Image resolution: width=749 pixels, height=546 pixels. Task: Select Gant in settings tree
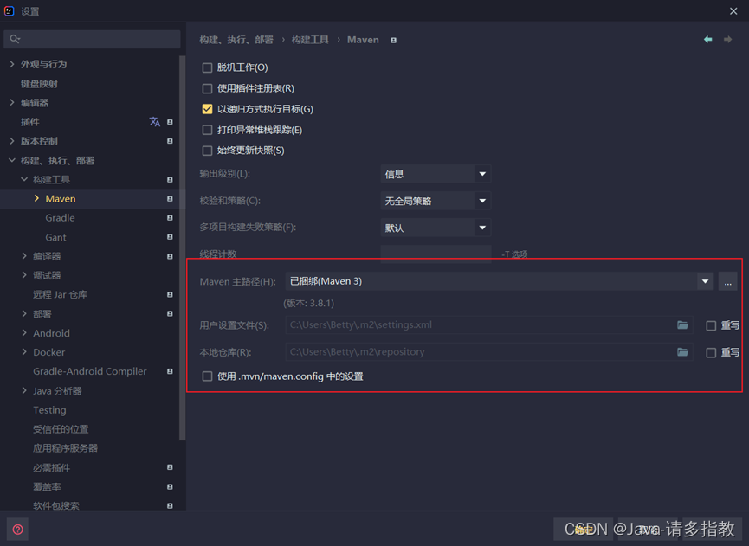pyautogui.click(x=56, y=237)
